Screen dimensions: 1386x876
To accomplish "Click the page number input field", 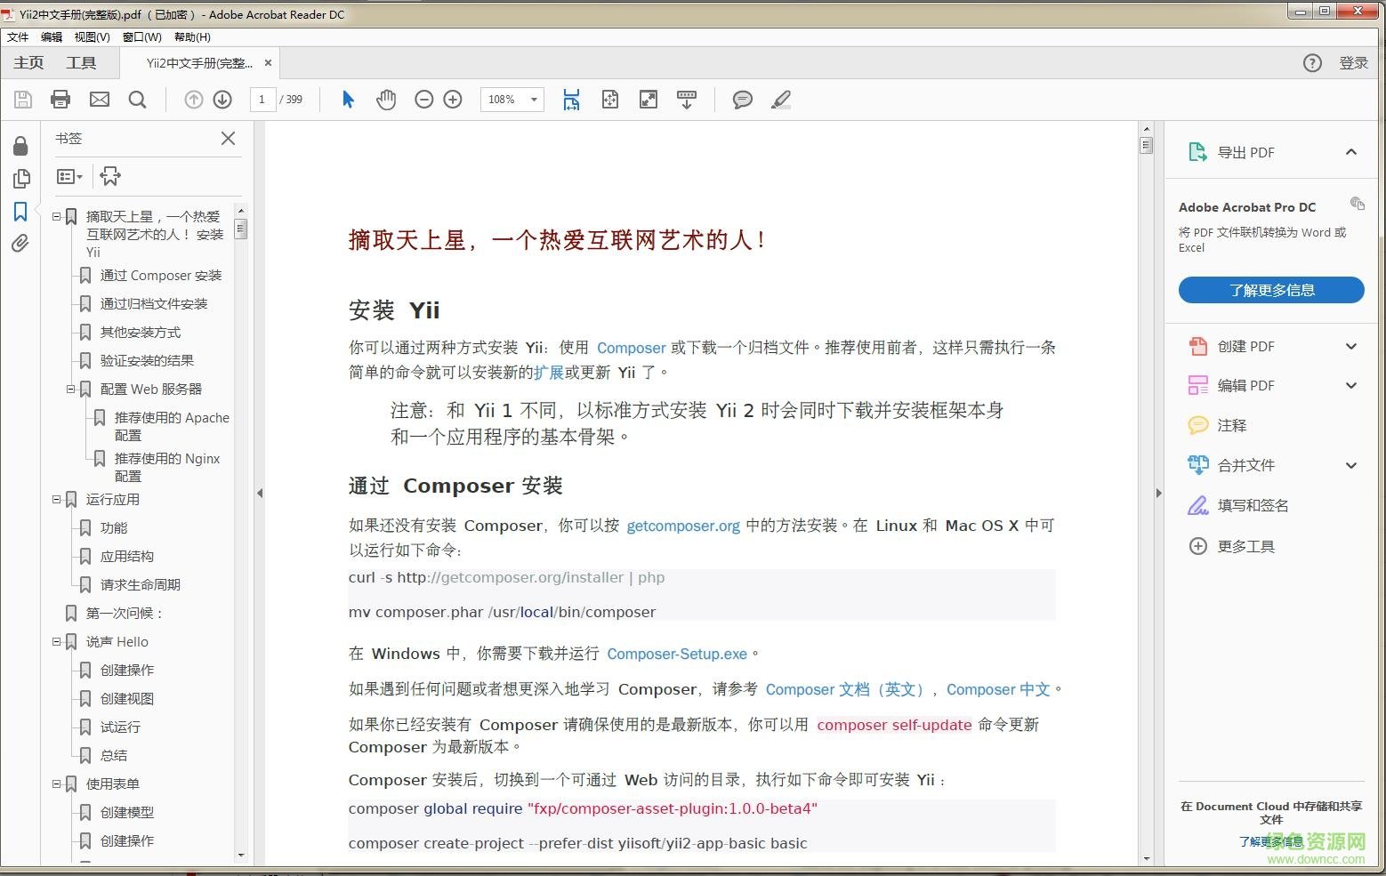I will point(262,100).
